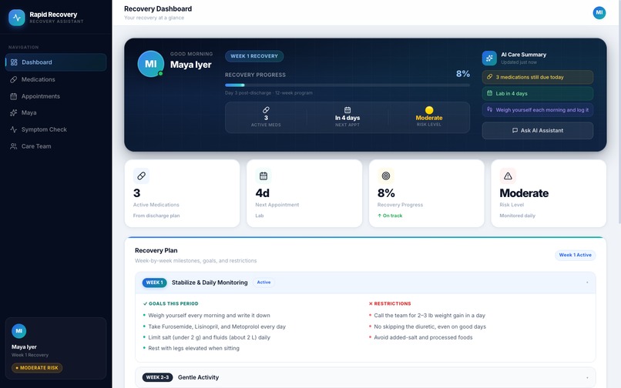Image resolution: width=621 pixels, height=388 pixels.
Task: Click the Active tag next to Stabilize heading
Action: click(x=264, y=283)
